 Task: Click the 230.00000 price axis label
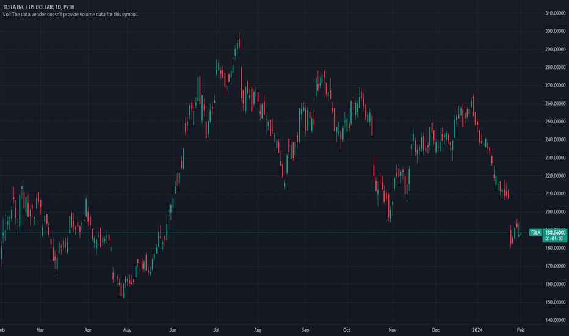[555, 158]
